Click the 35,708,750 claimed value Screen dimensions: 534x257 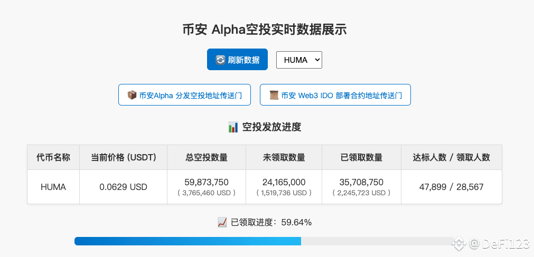(361, 182)
